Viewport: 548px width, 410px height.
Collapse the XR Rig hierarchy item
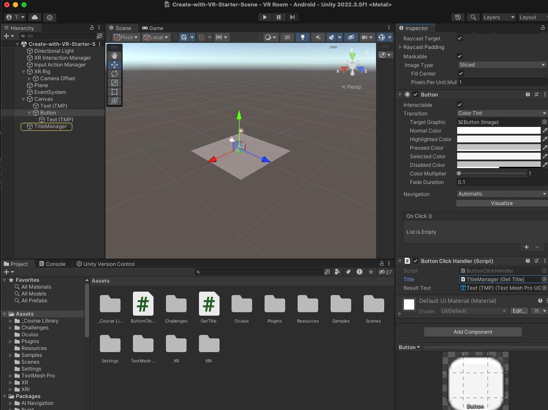coord(24,72)
